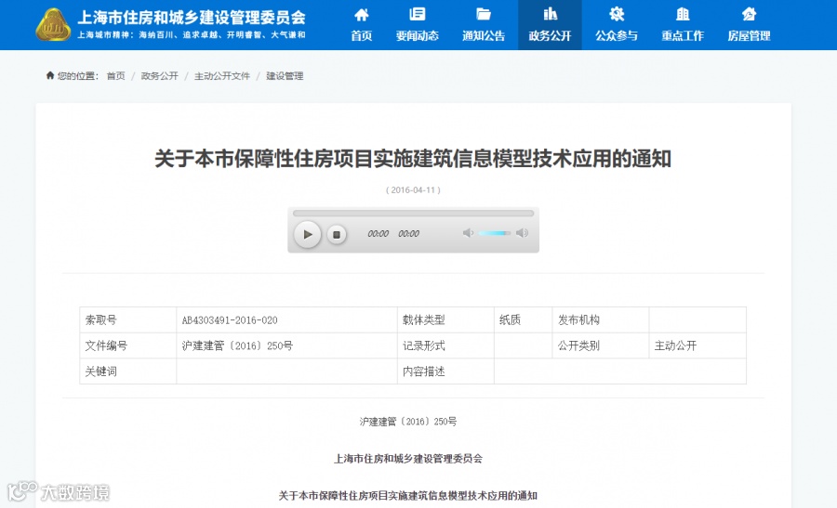The image size is (837, 508).
Task: Open the 要闻动态 news section
Action: pos(417,24)
